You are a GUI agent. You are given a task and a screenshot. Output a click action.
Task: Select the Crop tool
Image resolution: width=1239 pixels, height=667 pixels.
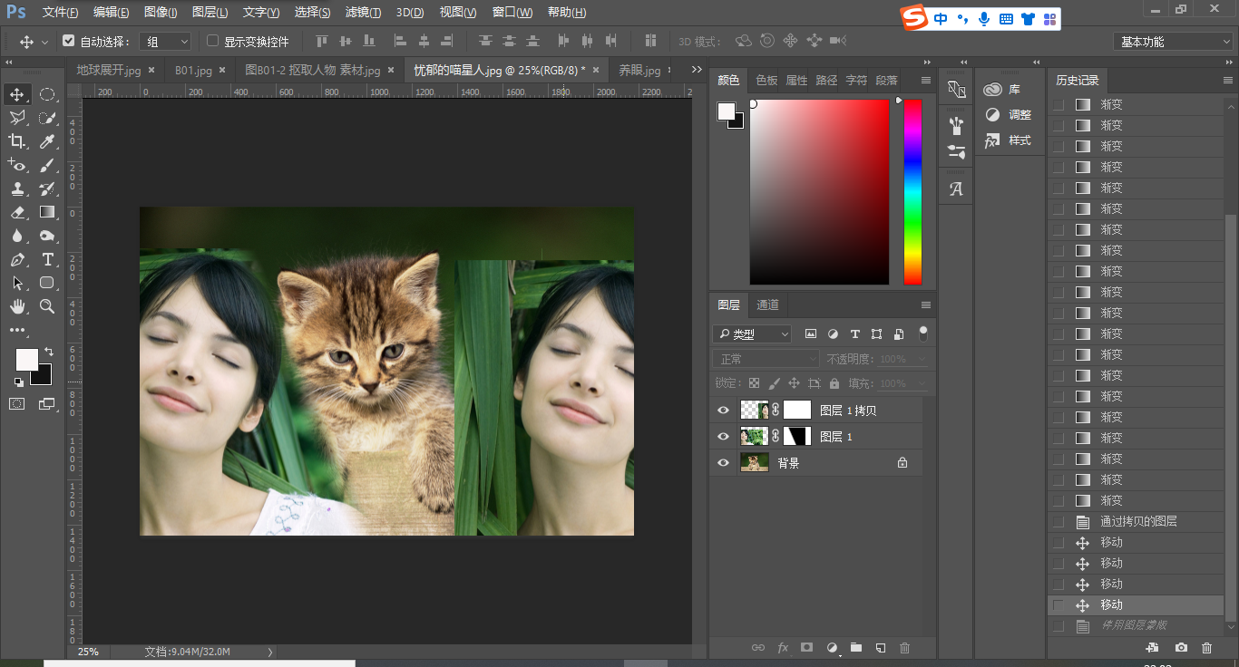click(x=17, y=141)
